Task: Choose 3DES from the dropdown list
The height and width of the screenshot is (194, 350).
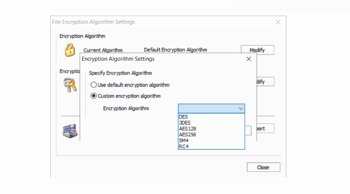Action: 211,123
